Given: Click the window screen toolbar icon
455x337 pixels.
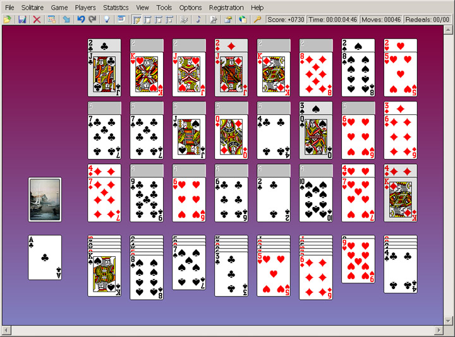Looking at the screenshot, I should pyautogui.click(x=121, y=20).
